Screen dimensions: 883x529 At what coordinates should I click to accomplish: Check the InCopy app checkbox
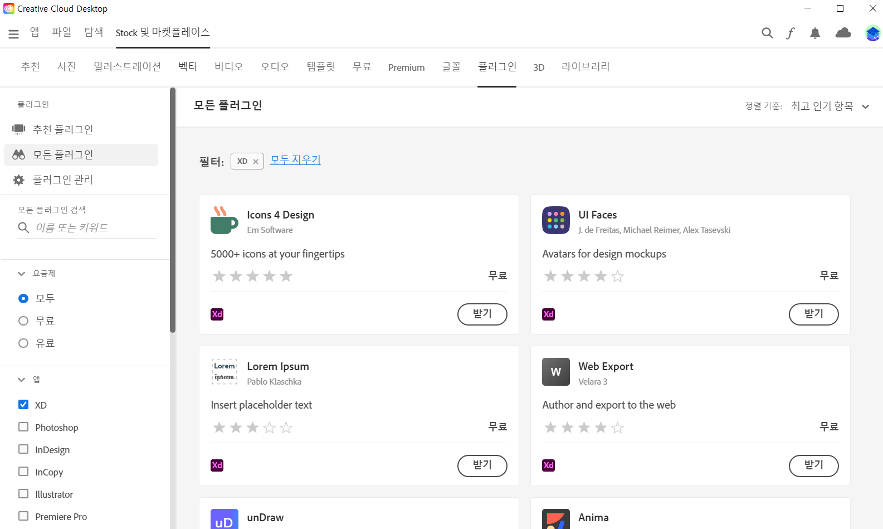coord(23,472)
